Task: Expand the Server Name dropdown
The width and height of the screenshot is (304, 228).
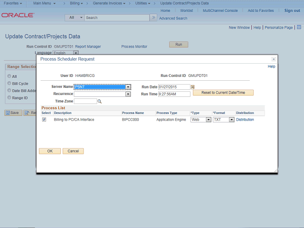Action: [x=128, y=87]
